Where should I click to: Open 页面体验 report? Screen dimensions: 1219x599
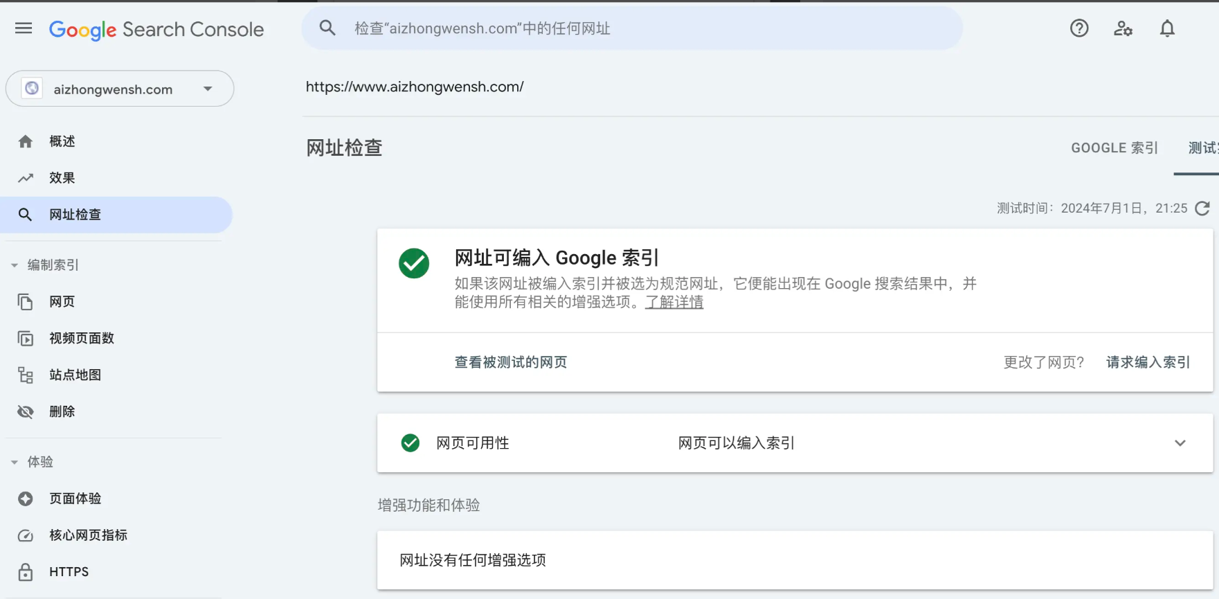tap(75, 499)
